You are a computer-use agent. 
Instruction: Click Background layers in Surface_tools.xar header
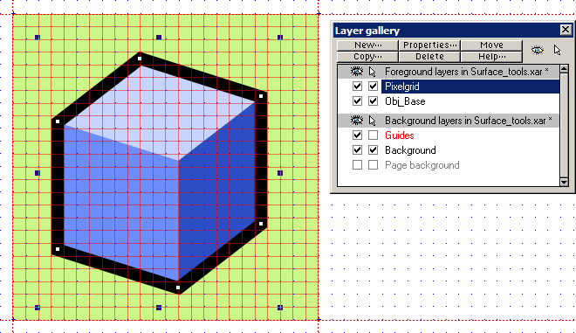(x=469, y=121)
